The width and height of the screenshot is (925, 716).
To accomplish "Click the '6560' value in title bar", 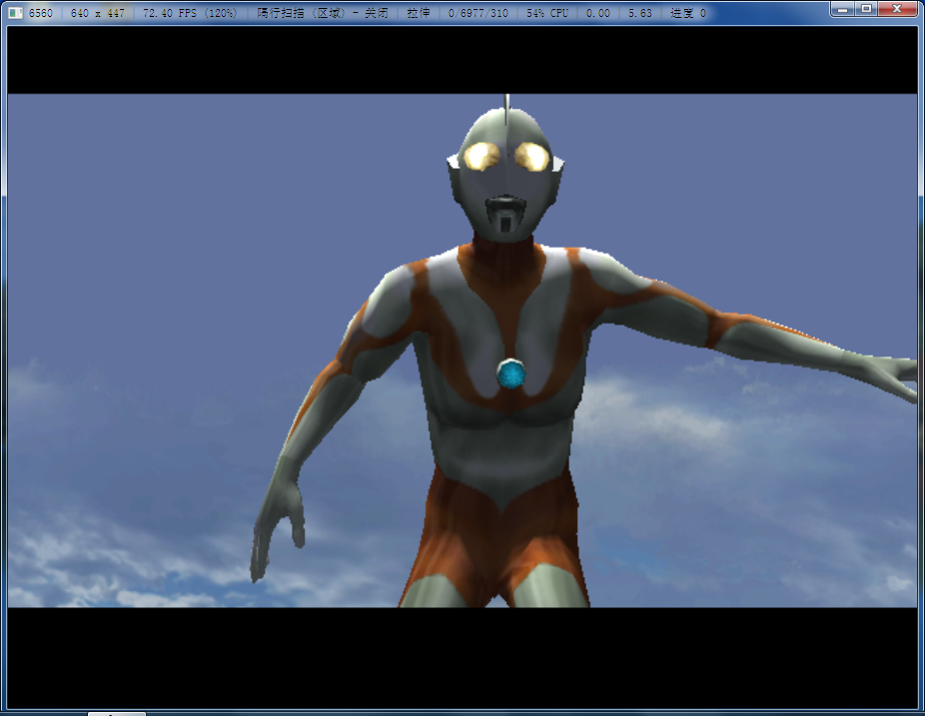I will click(41, 13).
